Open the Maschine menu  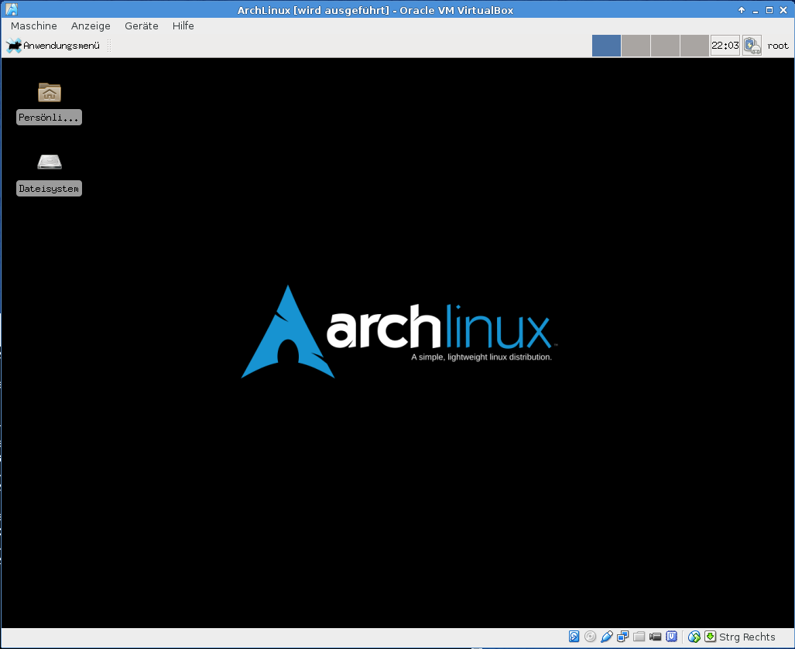(x=34, y=26)
